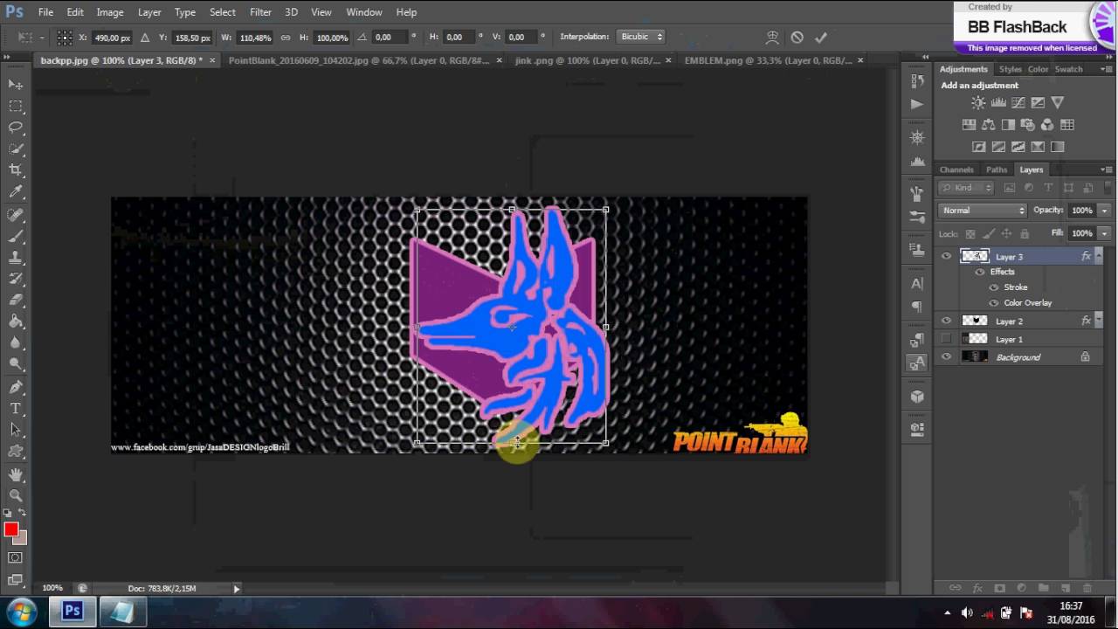The height and width of the screenshot is (629, 1118).
Task: Select the Lasso tool
Action: 16,128
